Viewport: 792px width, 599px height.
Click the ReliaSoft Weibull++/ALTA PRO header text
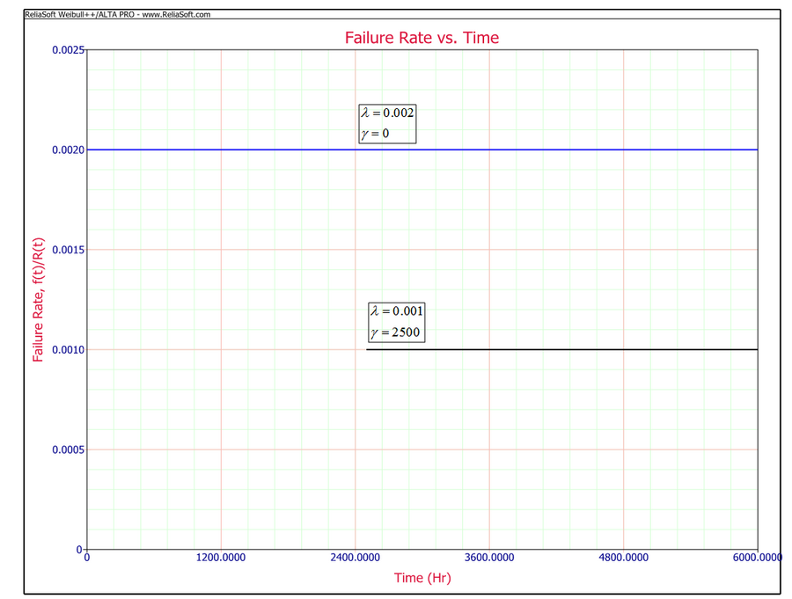tap(117, 14)
